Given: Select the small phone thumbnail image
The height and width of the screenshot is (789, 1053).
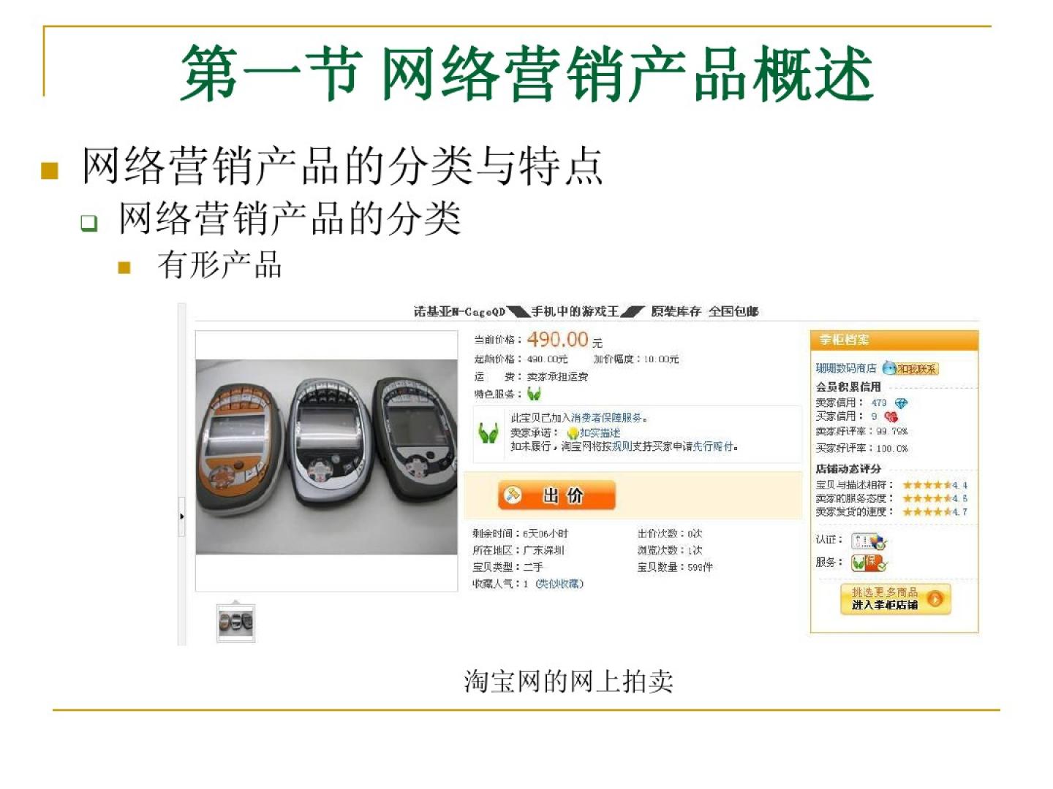Looking at the screenshot, I should 235,623.
